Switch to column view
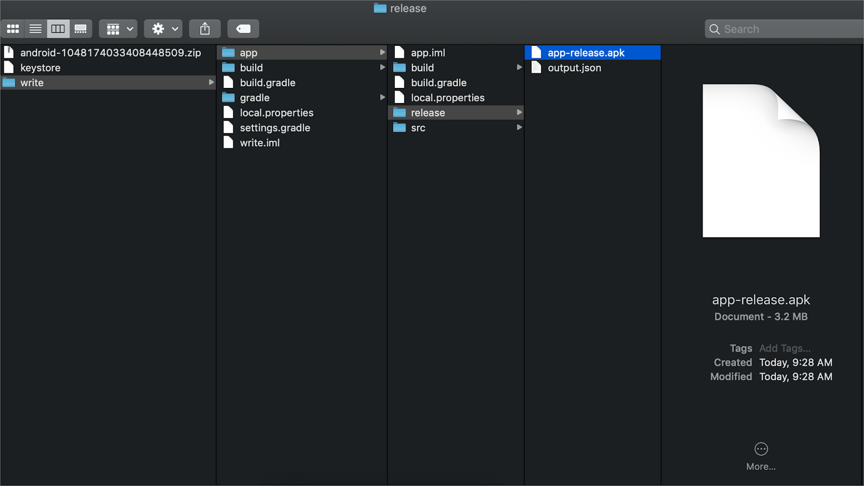 click(58, 29)
